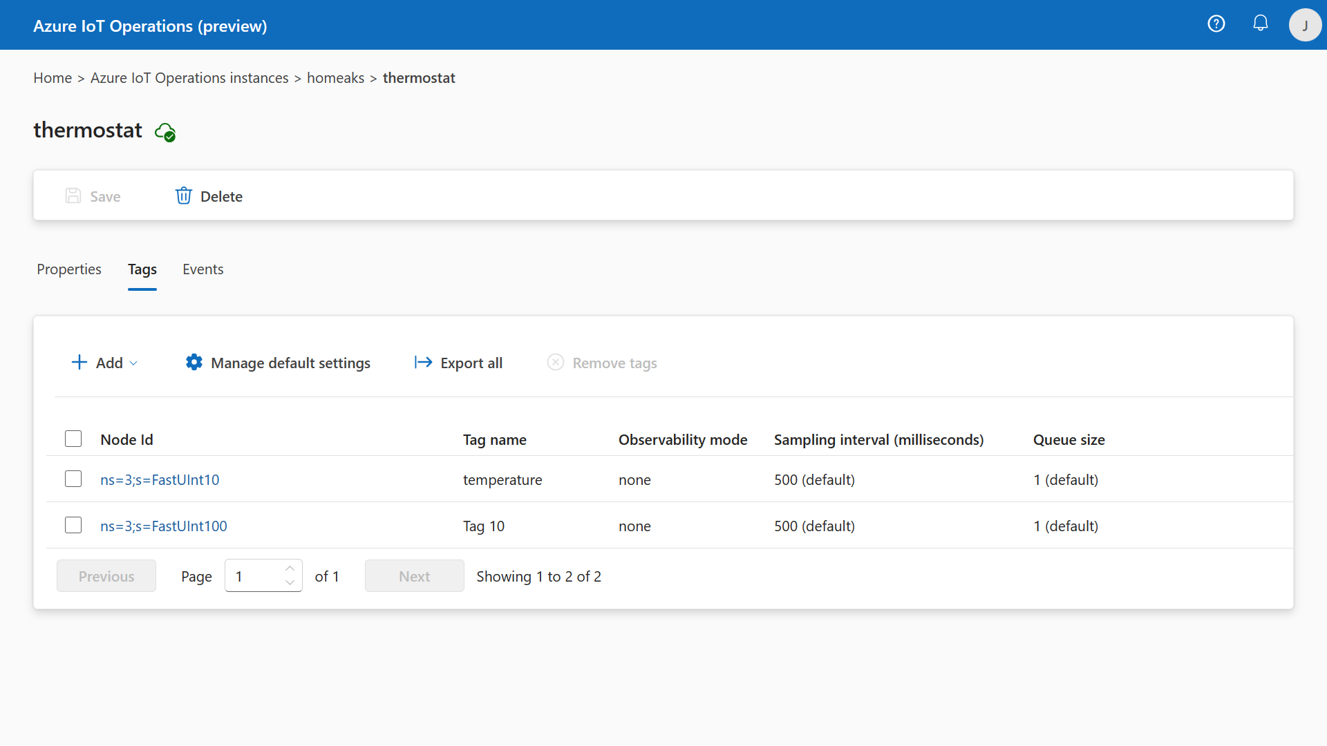
Task: Click the Node Id column header
Action: pos(126,440)
